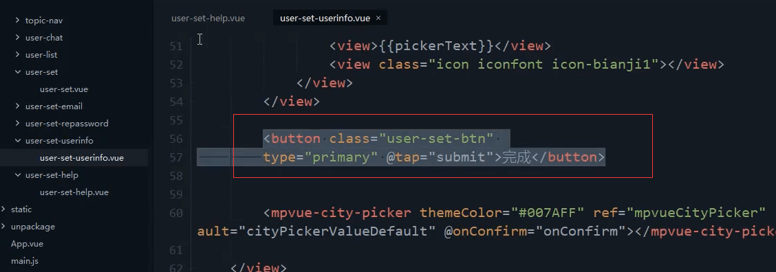Click line number 60 in the gutter
Screen dimensions: 776x272
coord(176,213)
